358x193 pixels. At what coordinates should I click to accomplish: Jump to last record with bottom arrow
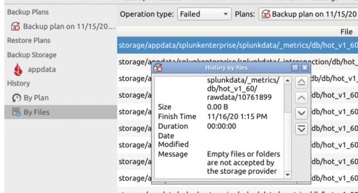coord(301,129)
